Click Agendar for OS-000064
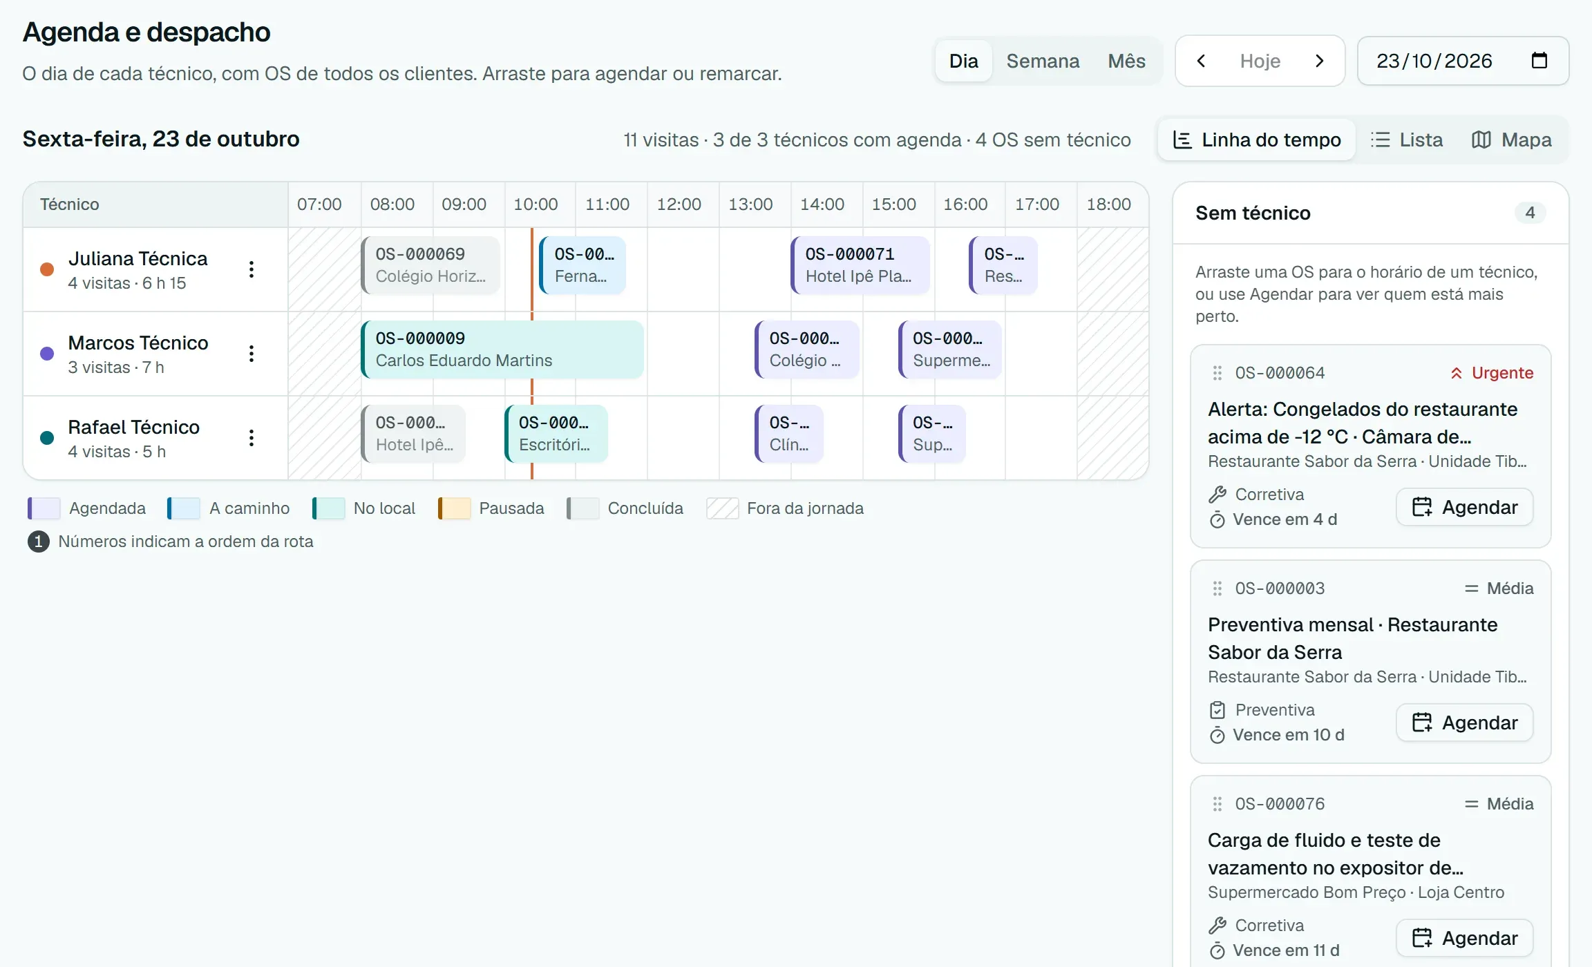 pyautogui.click(x=1465, y=507)
